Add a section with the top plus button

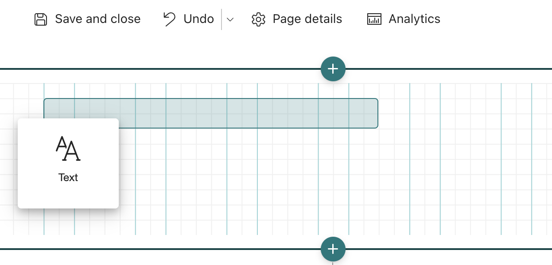click(x=333, y=69)
